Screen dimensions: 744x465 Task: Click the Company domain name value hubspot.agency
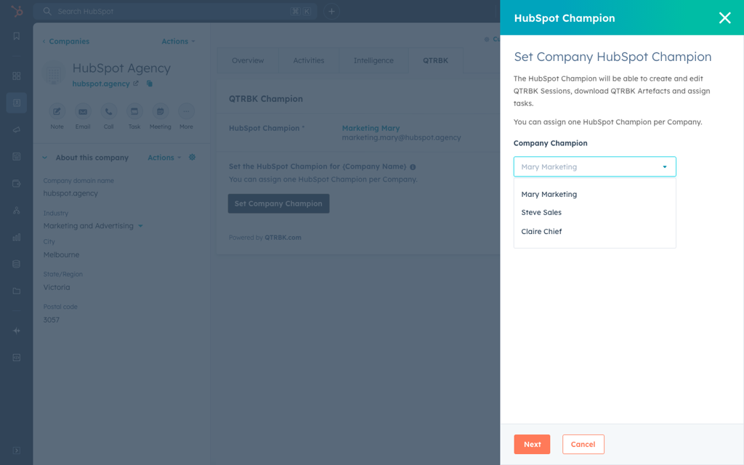(70, 193)
